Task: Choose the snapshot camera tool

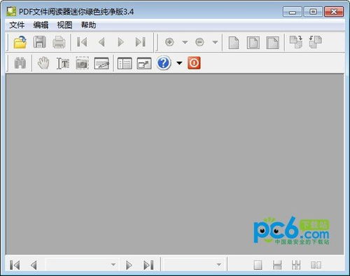Action: click(82, 63)
